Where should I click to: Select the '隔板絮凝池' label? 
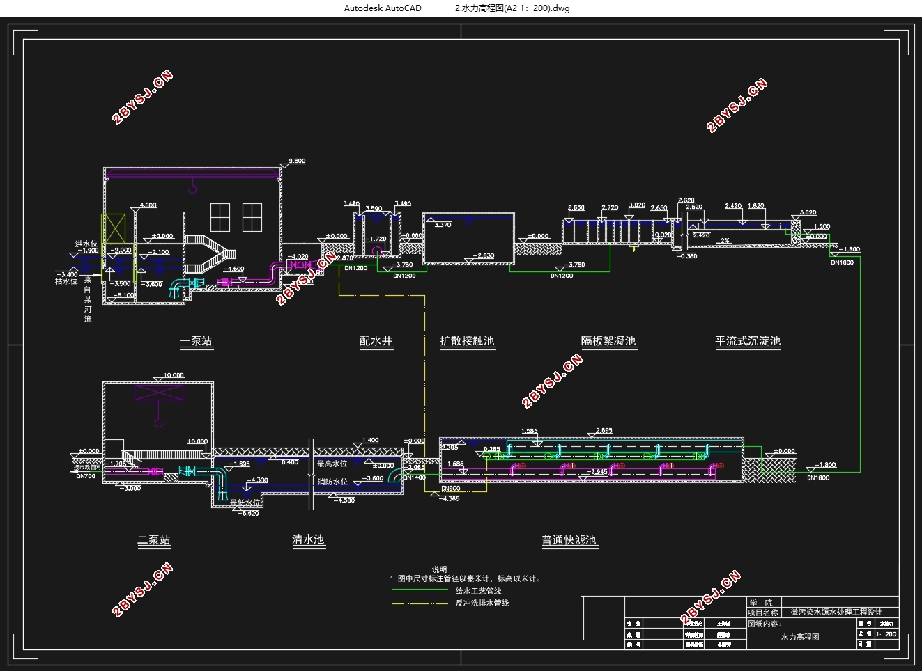click(609, 341)
